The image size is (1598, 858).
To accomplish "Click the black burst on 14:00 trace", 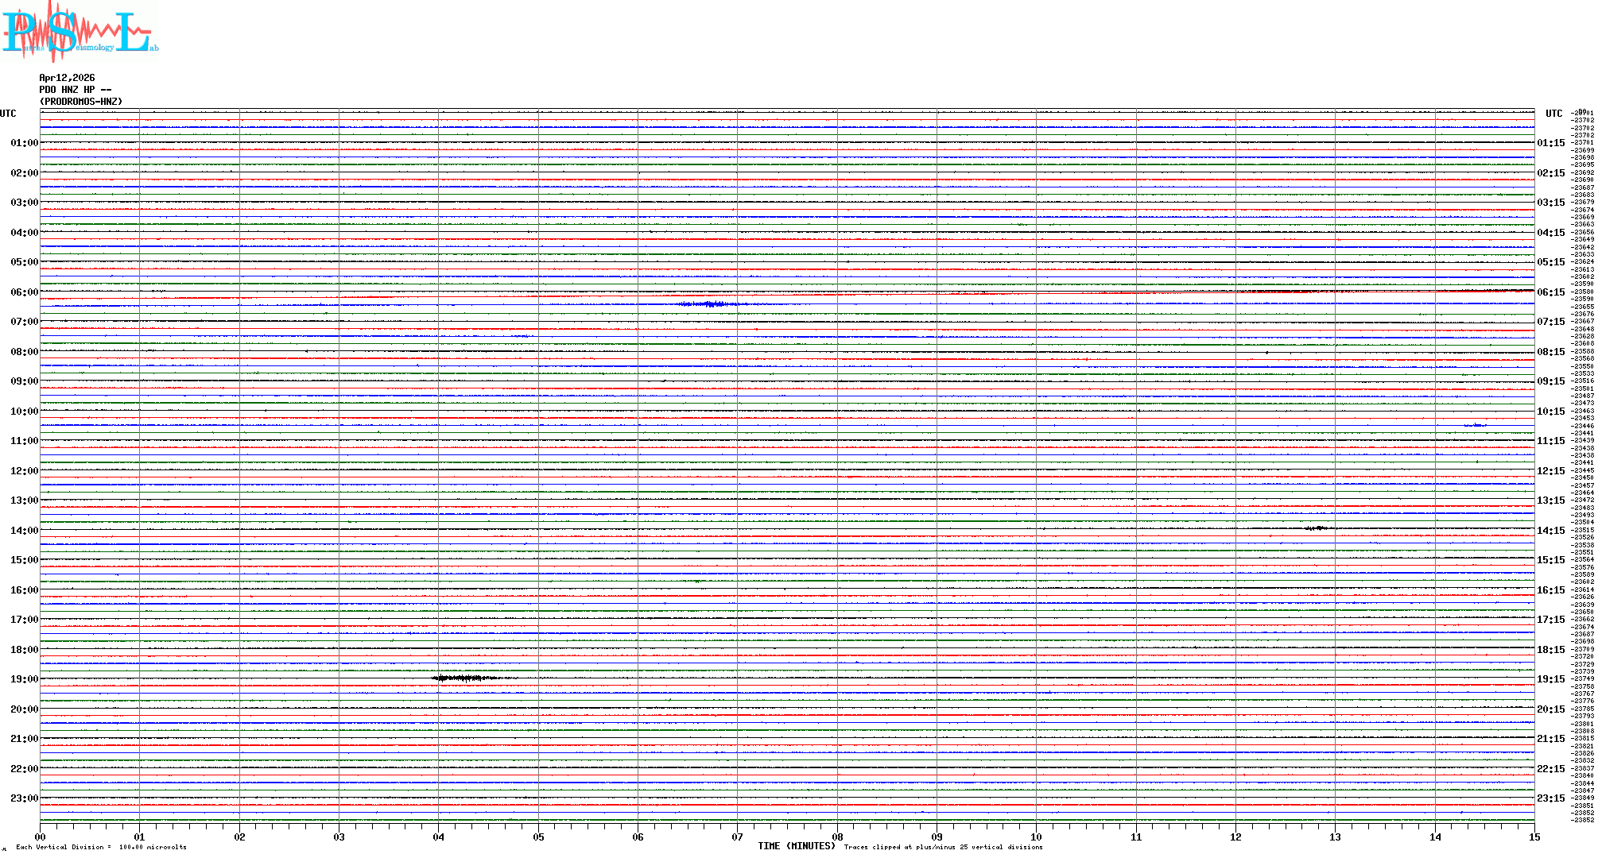I will pos(1317,528).
